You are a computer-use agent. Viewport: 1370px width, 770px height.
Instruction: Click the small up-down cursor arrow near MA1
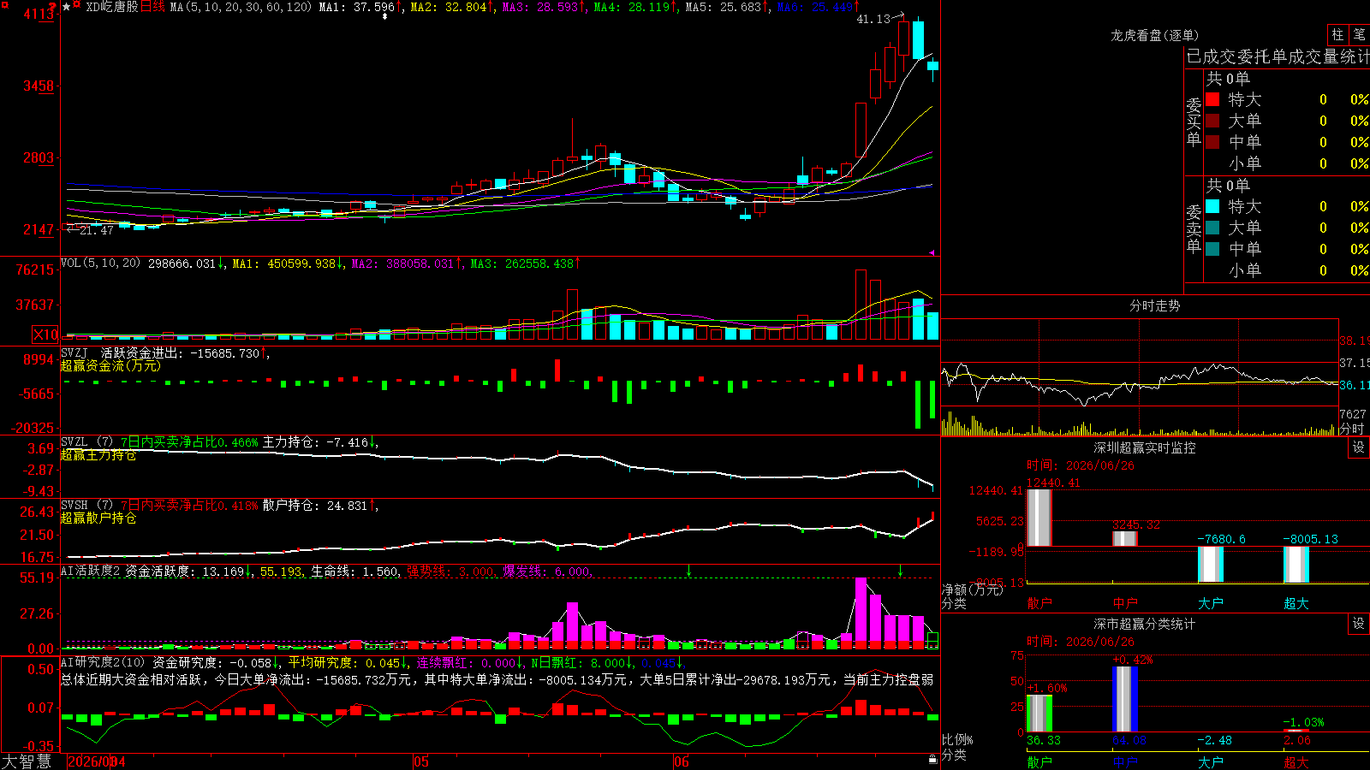point(384,16)
